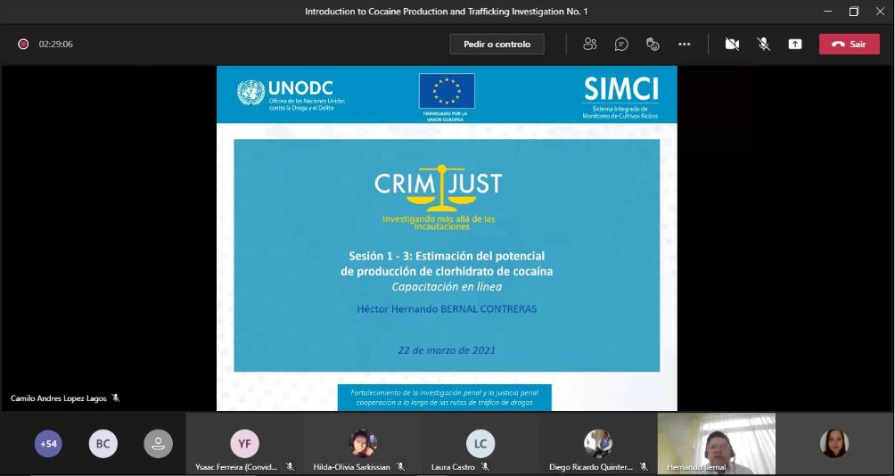Open the meeting chat icon
Screen dimensions: 895x476
click(x=621, y=44)
